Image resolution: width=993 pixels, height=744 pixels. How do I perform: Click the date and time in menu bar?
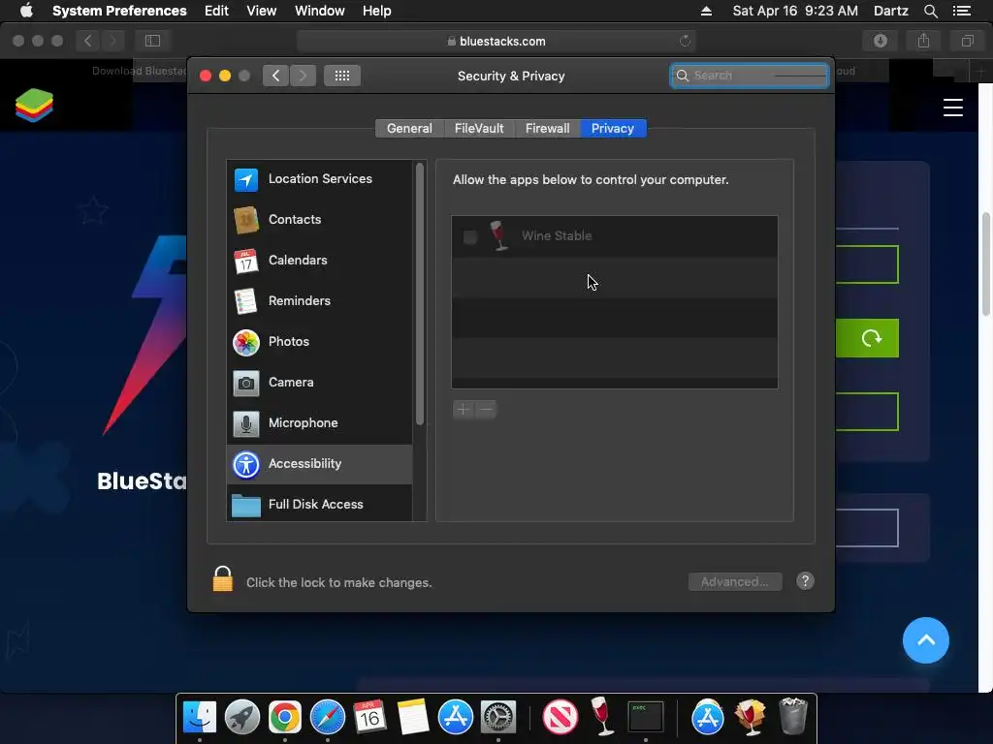click(x=795, y=11)
